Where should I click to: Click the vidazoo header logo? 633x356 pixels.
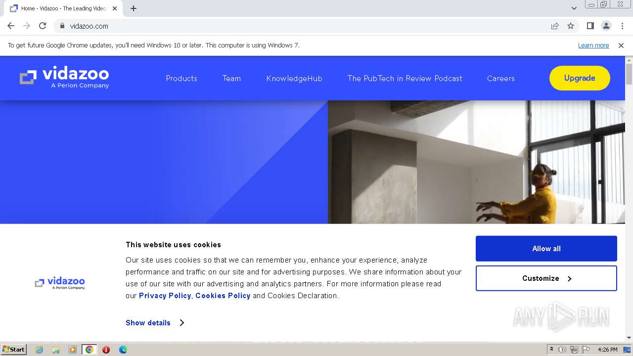point(64,78)
